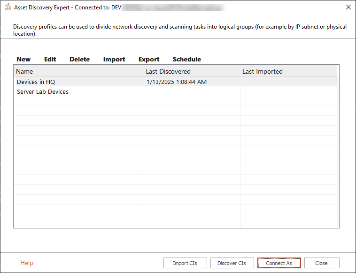This screenshot has height=273, width=356.
Task: Sort the list by Name column header
Action: point(24,71)
